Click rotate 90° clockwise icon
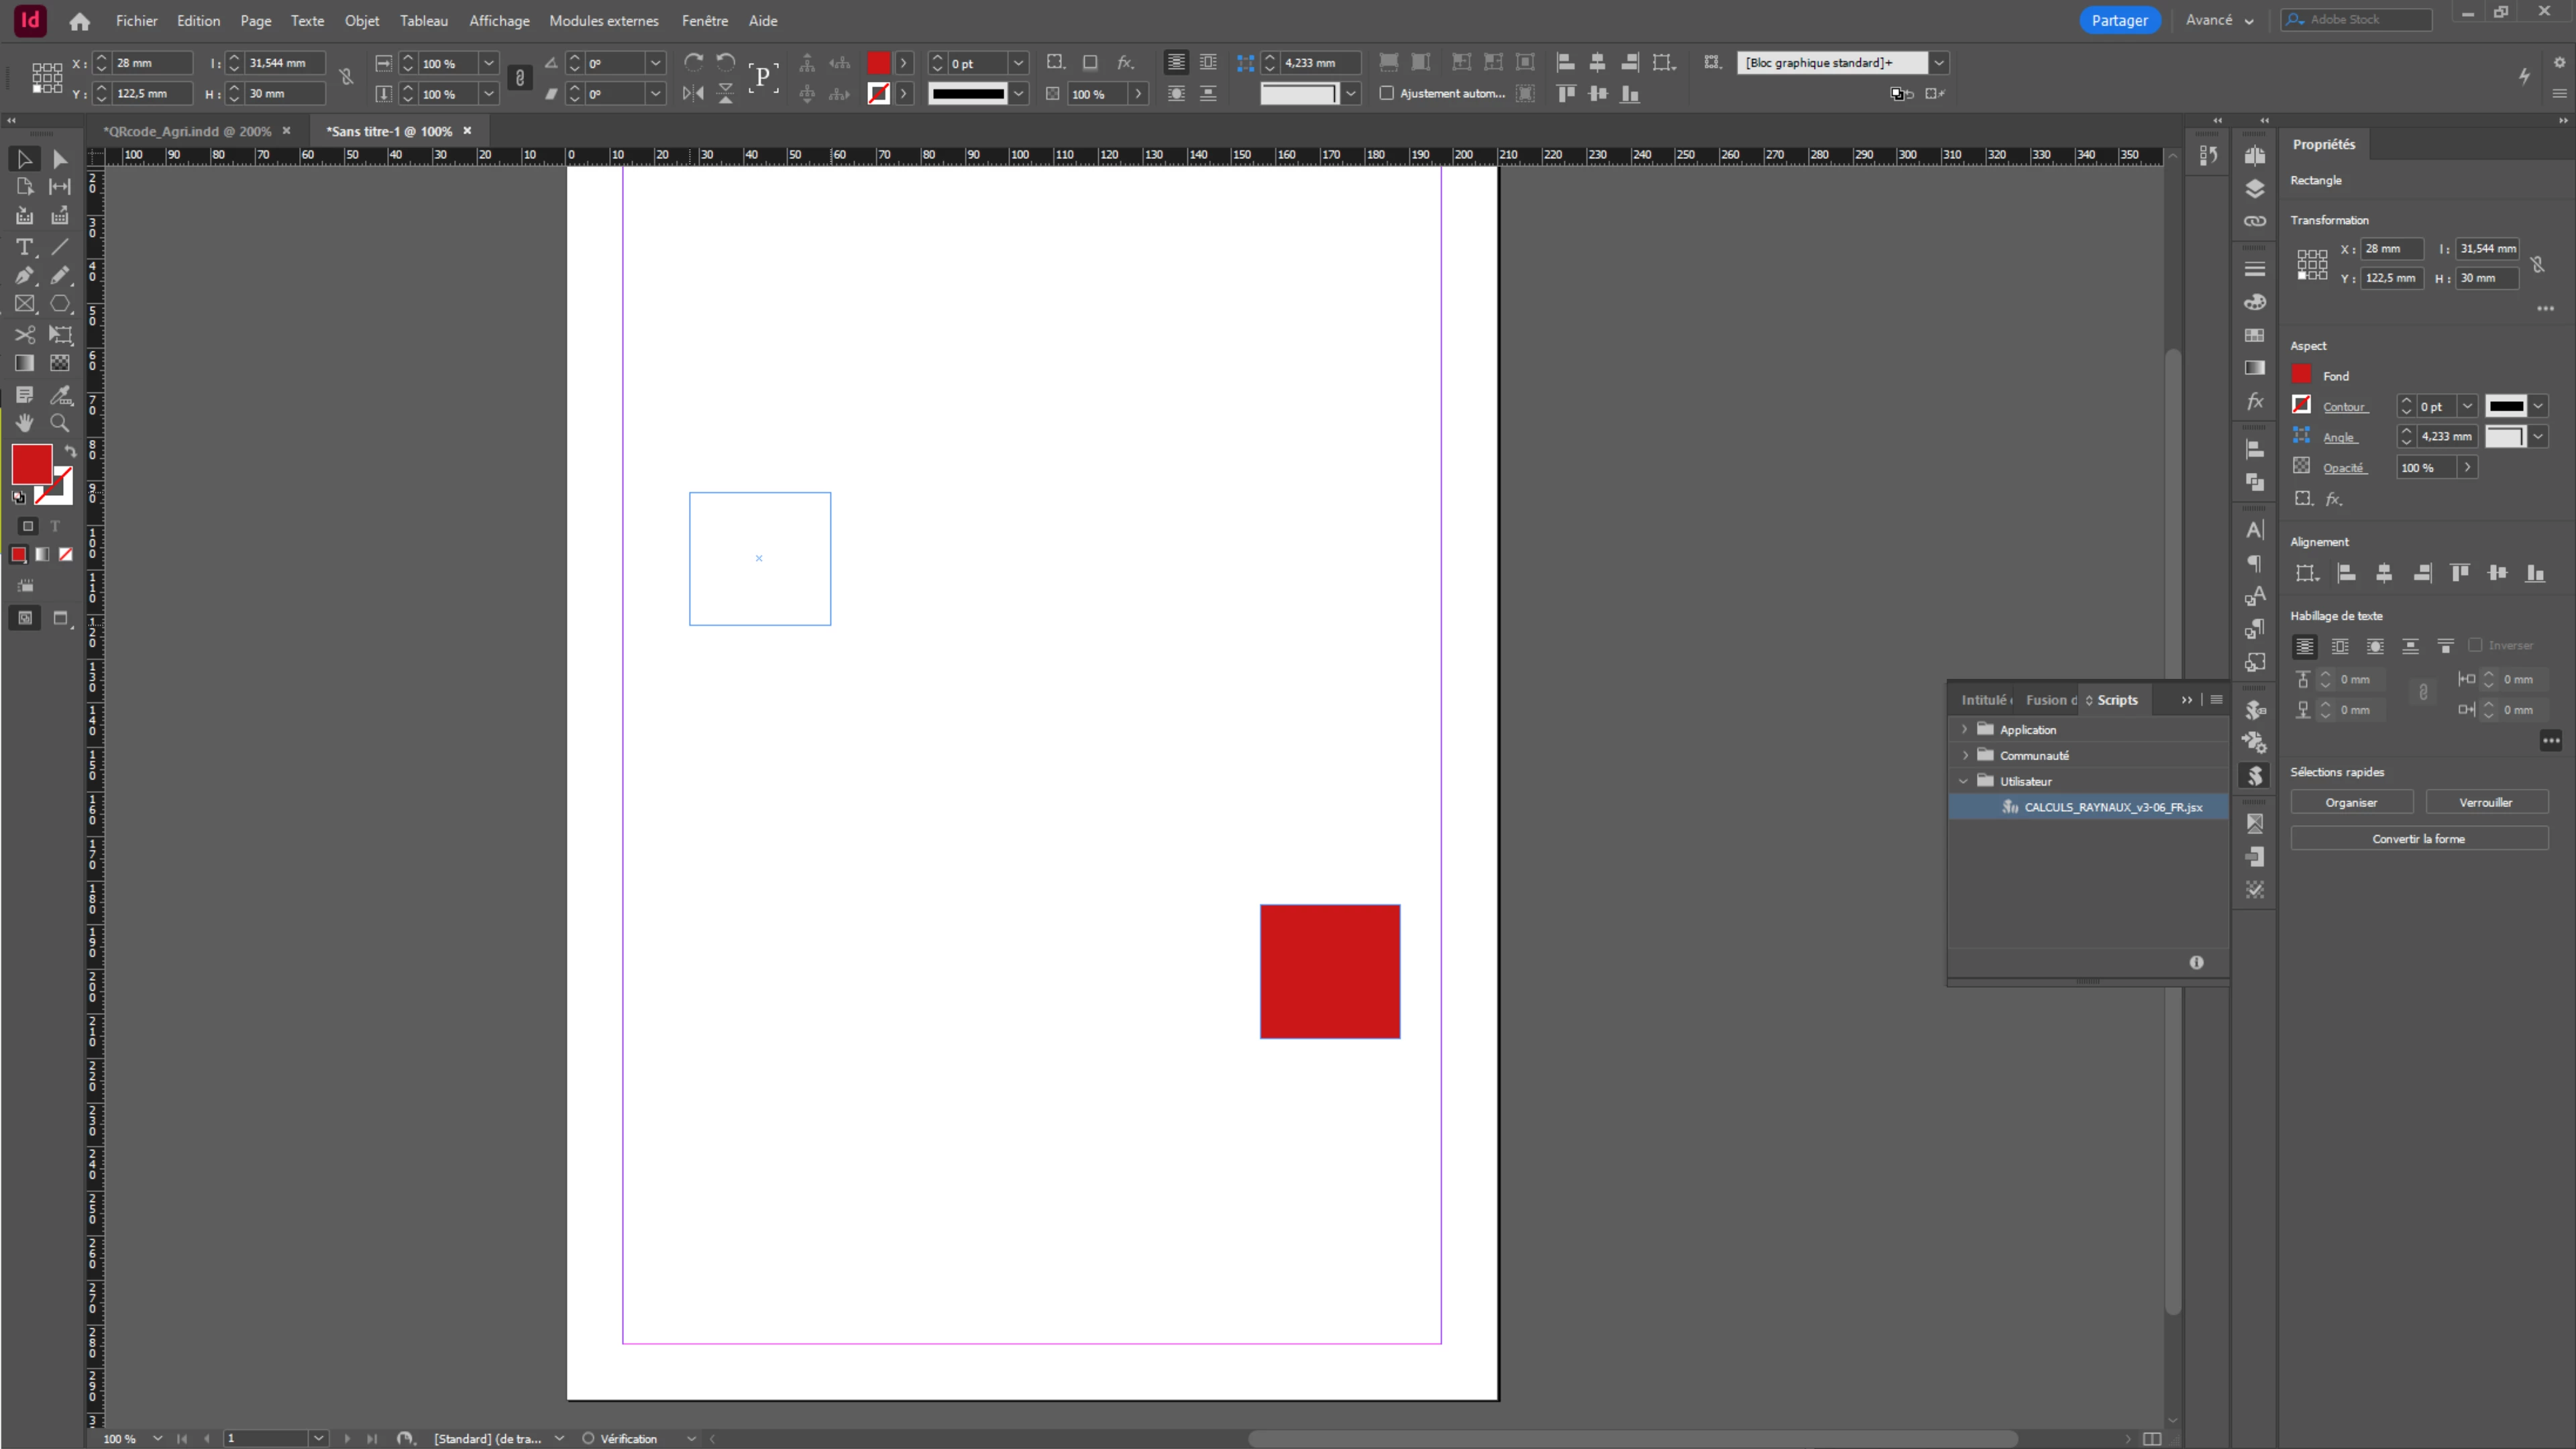 [x=693, y=62]
